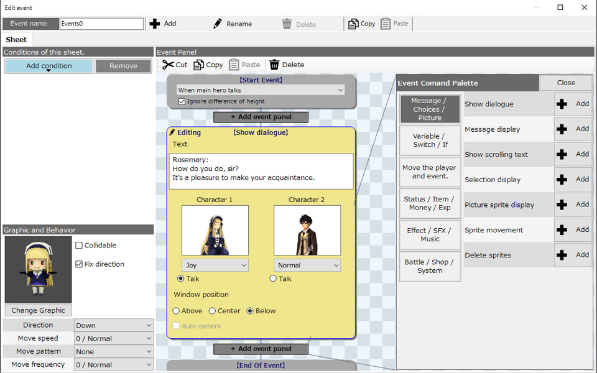Click the Event name input field
Screen dimensions: 597x373
click(x=101, y=24)
